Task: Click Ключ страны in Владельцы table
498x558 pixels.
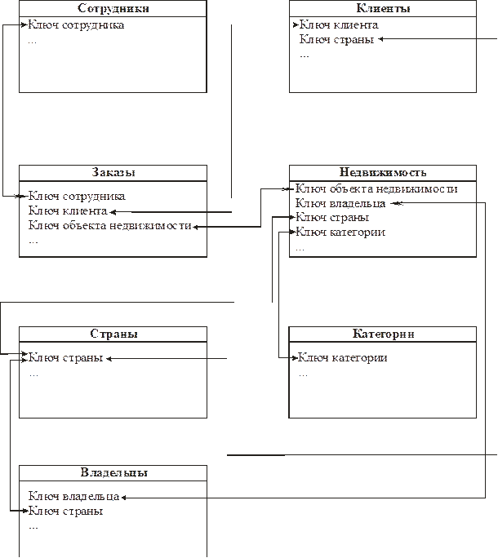Action: (x=65, y=511)
